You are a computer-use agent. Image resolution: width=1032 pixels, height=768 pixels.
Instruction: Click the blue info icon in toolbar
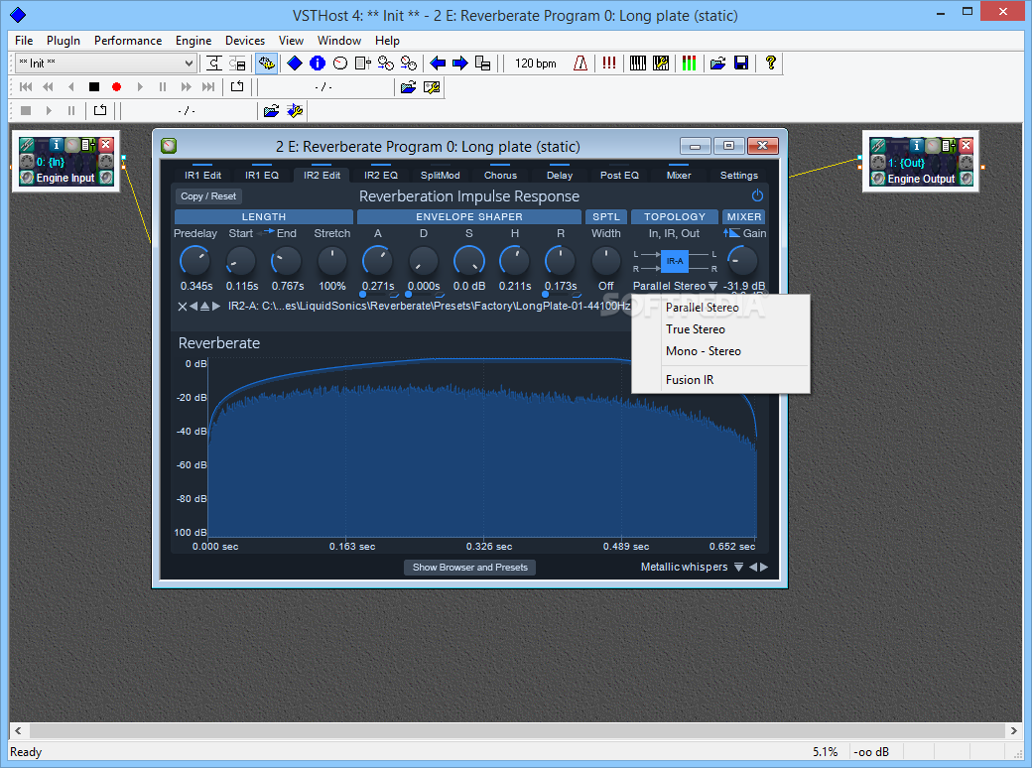(x=318, y=64)
